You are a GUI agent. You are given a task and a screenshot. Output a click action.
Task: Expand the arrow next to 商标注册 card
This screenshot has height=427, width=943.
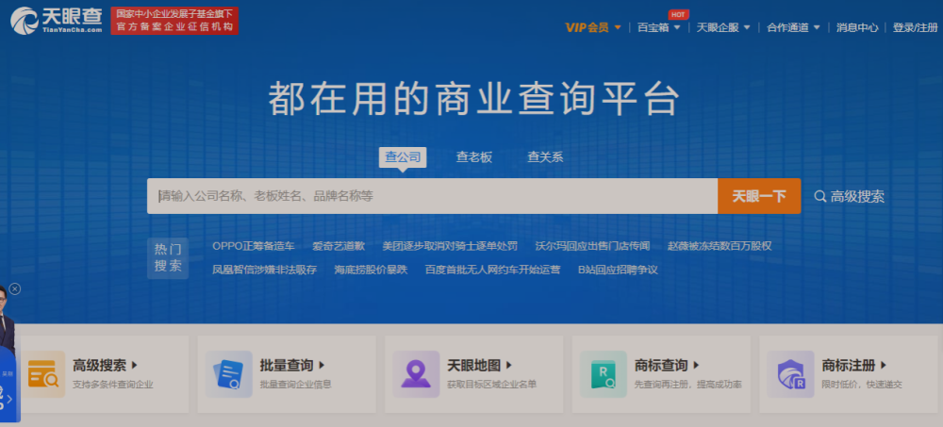click(884, 365)
